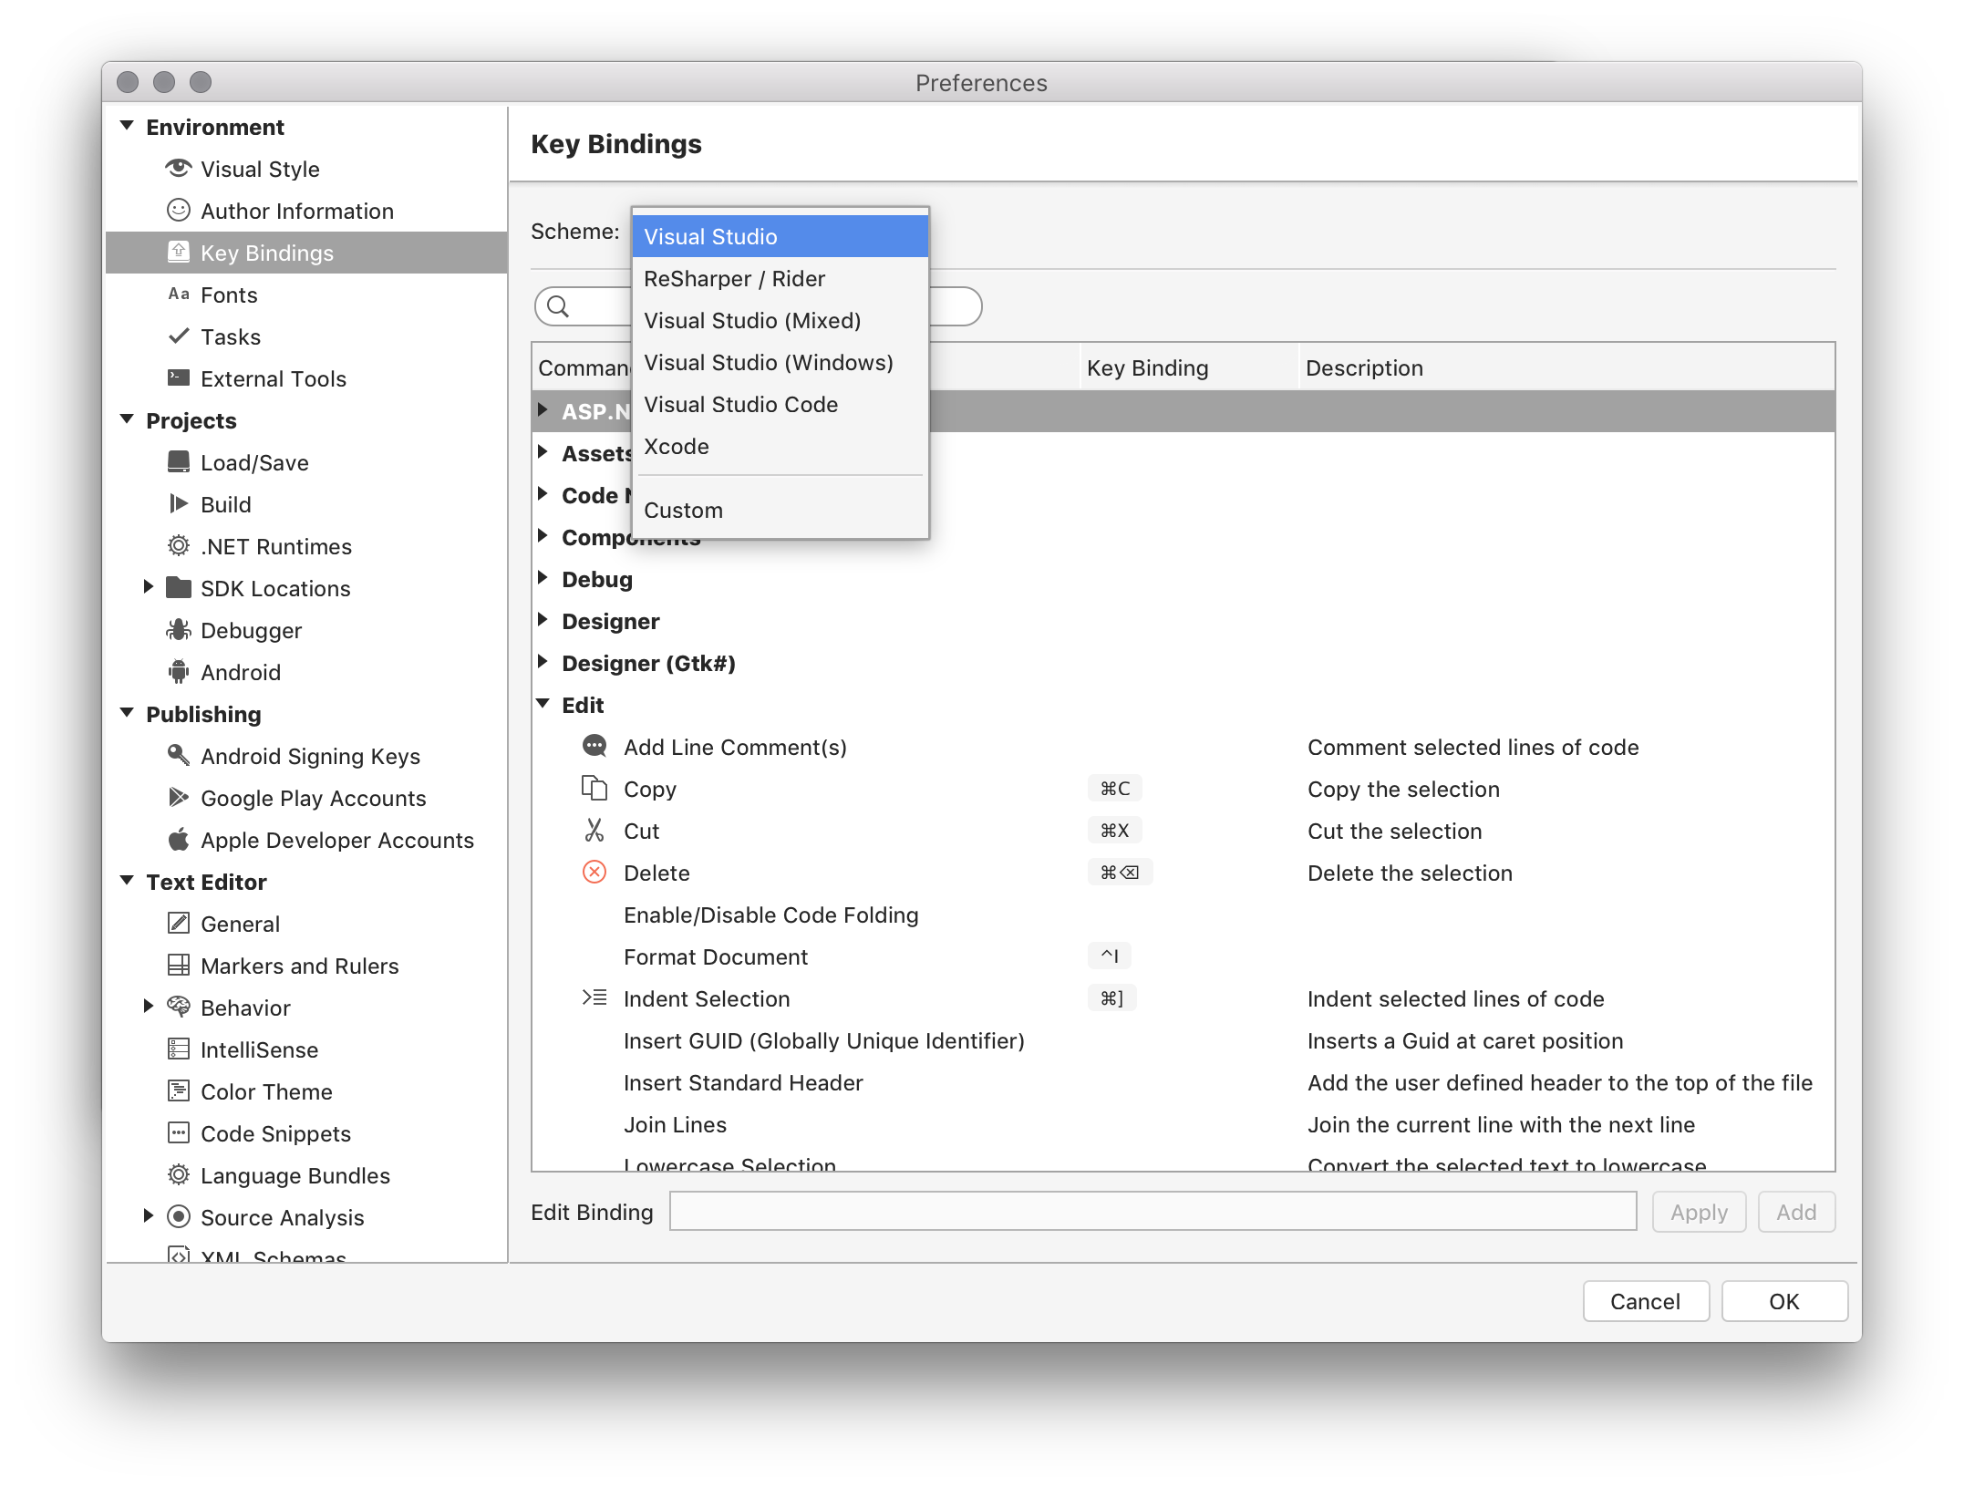Click the ⌘C key binding cell

(x=1114, y=789)
